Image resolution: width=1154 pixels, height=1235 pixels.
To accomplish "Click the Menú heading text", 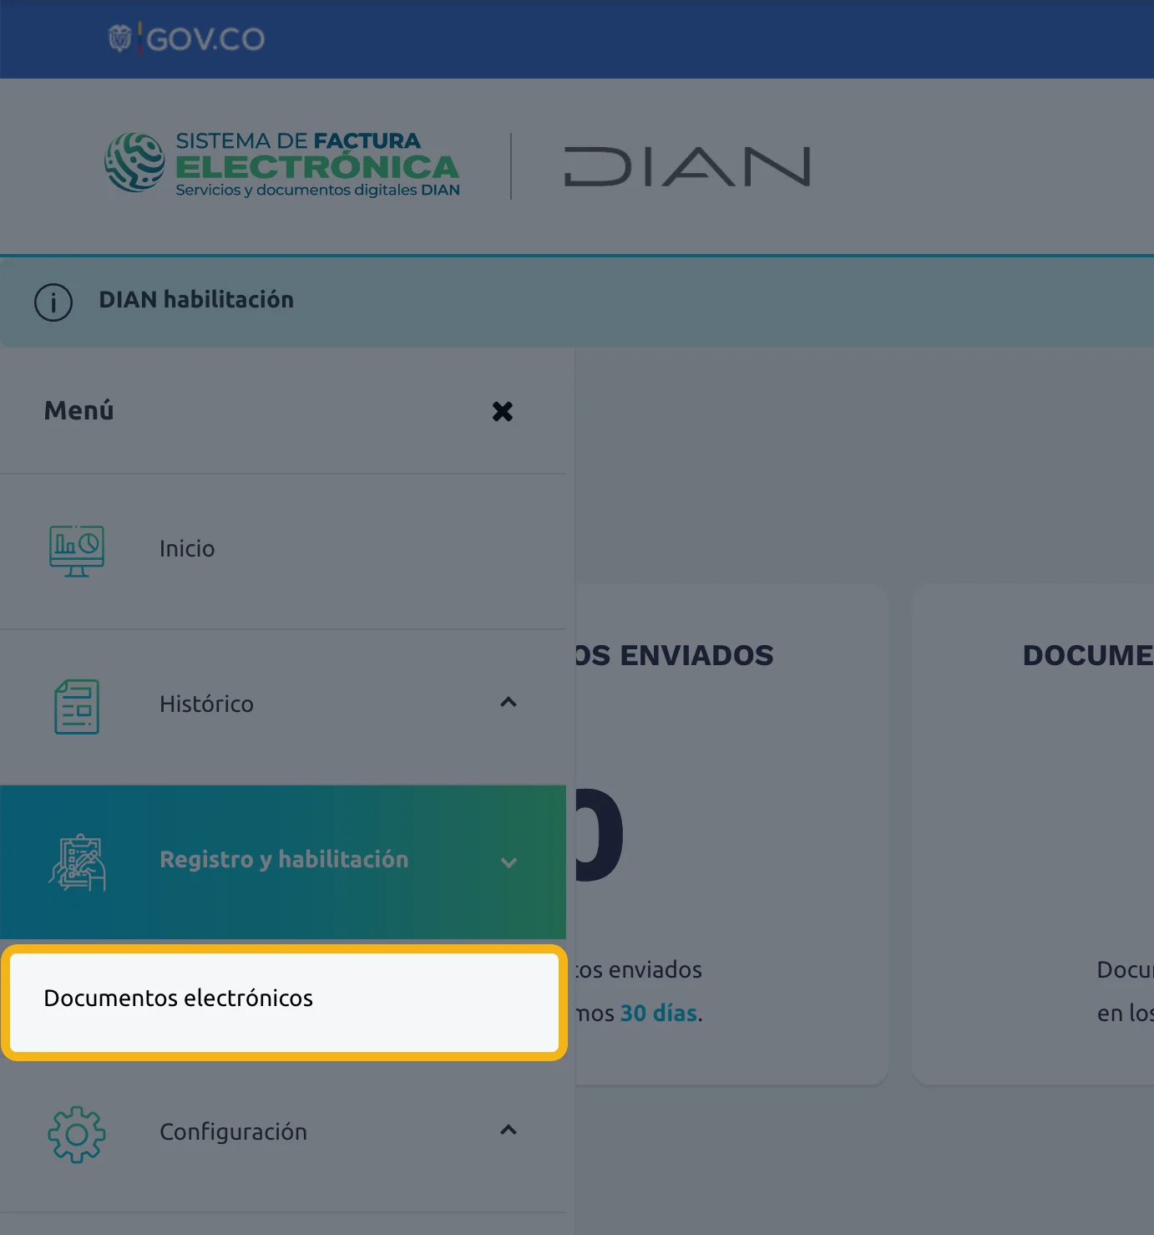I will (x=78, y=410).
